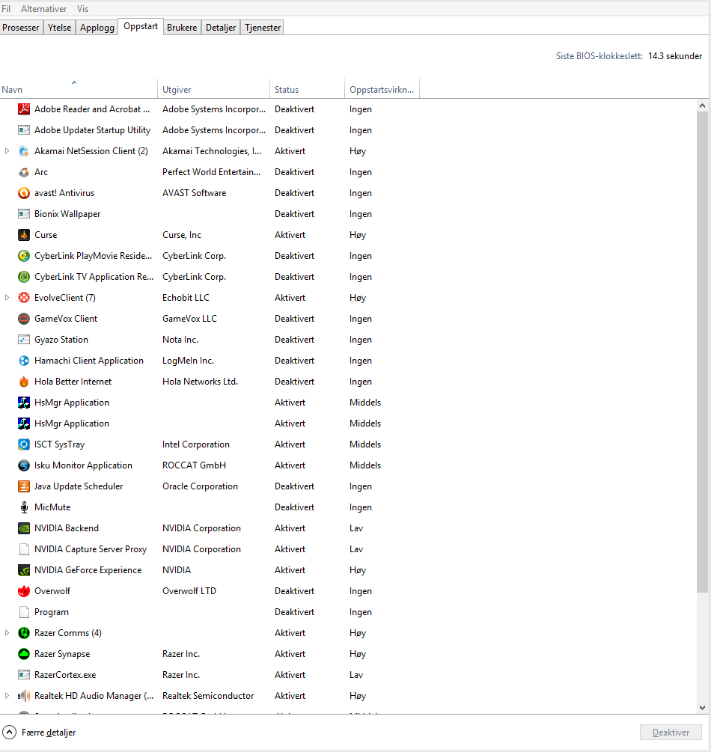
Task: Select the Razer Comms icon
Action: click(24, 632)
